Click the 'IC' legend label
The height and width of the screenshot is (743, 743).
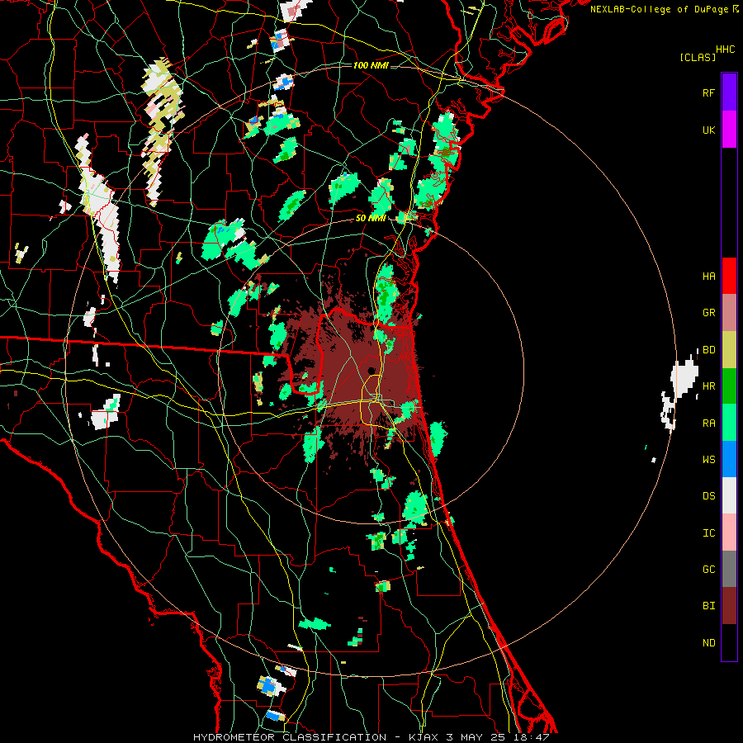point(708,533)
